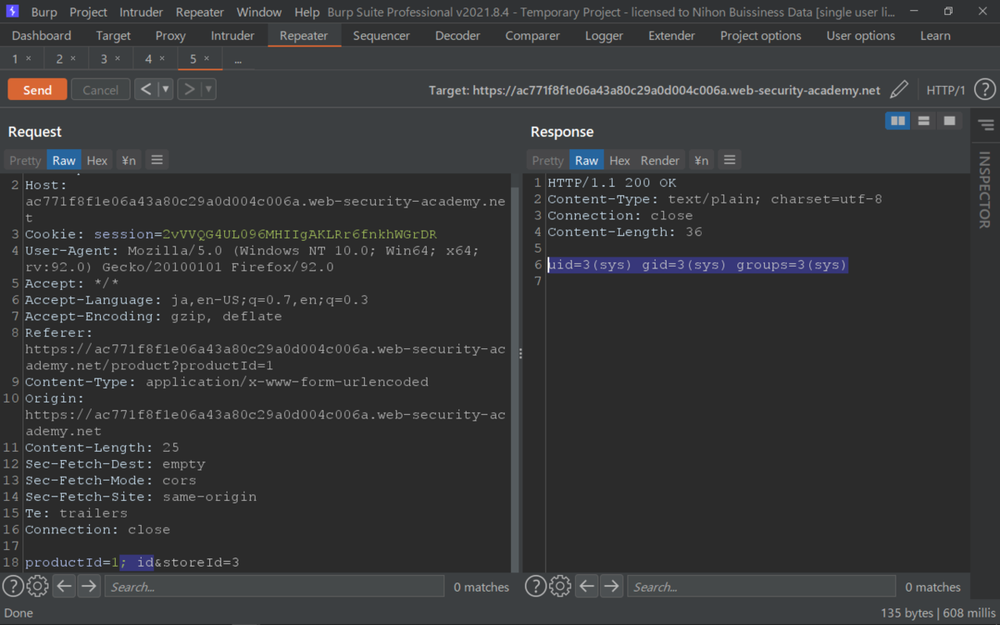Click the orange Send button

coord(37,90)
